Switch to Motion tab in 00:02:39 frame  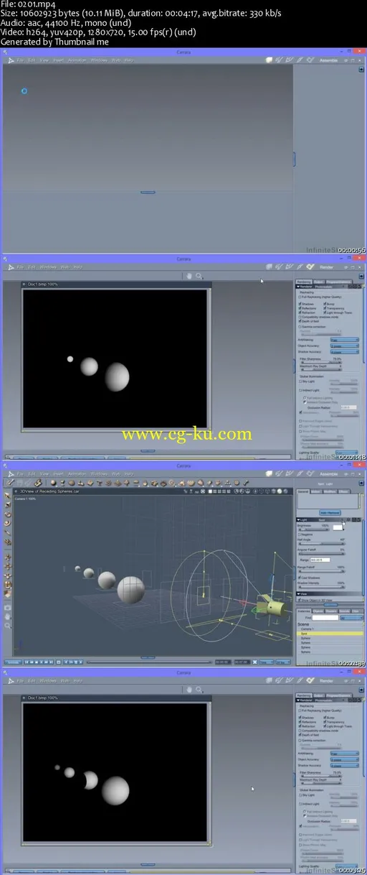click(316, 491)
